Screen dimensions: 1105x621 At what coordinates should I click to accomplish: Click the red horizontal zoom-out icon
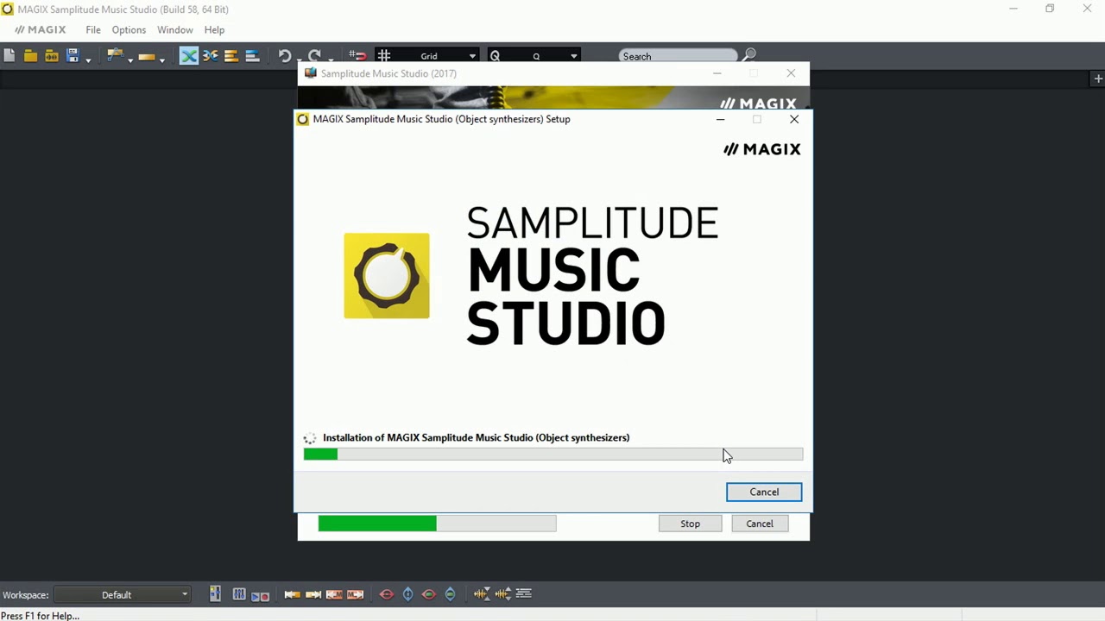coord(387,593)
